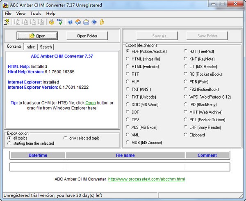Click the Open button
The image size is (246, 201).
tap(37, 36)
